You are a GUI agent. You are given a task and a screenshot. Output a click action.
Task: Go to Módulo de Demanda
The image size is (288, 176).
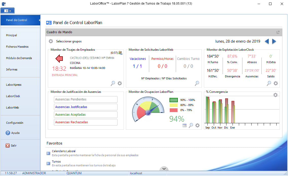[x=19, y=58]
